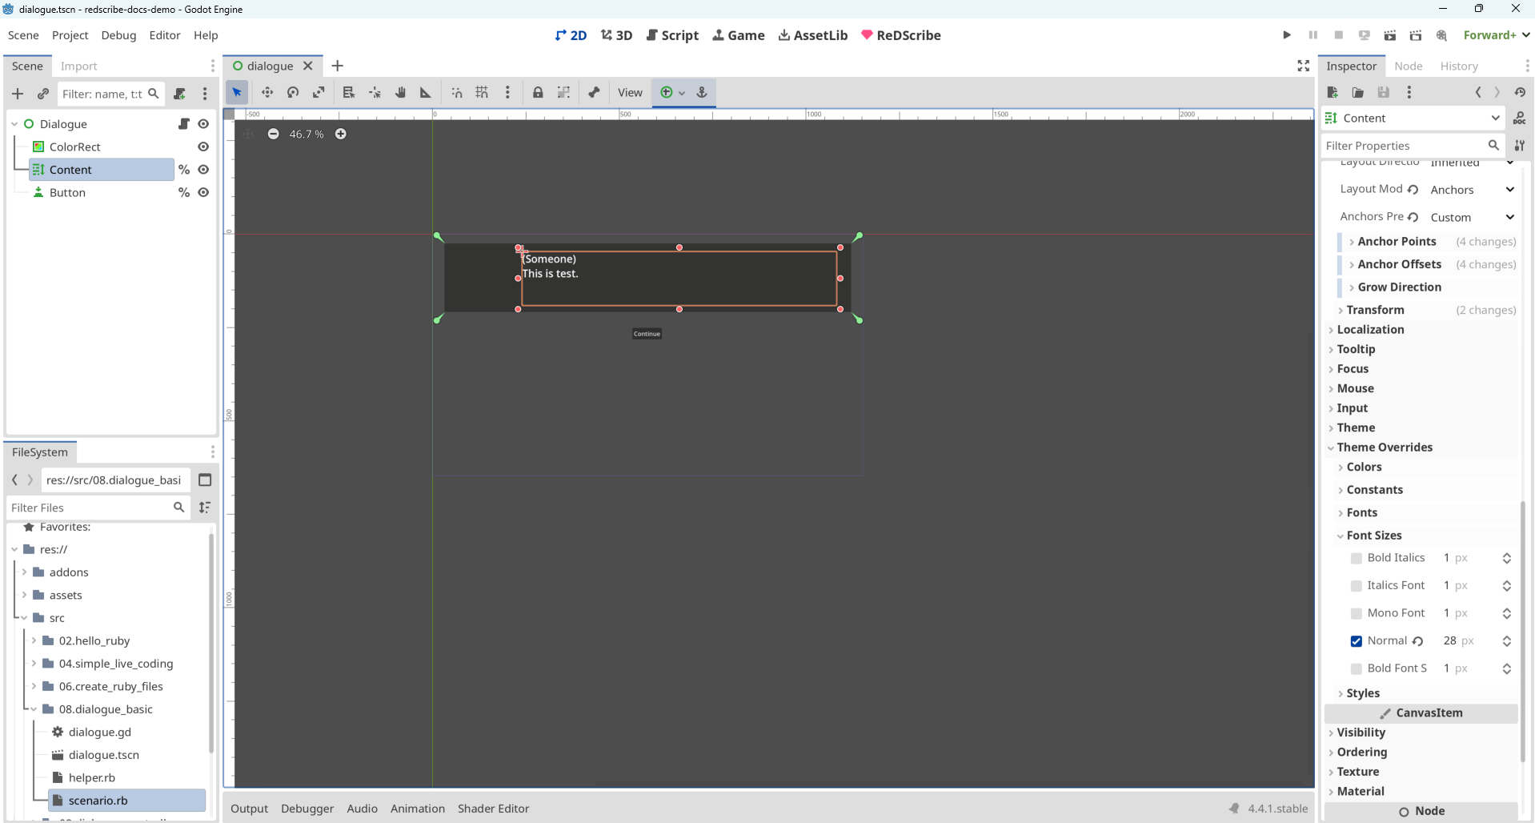Switch to the 3D workspace

coord(617,35)
